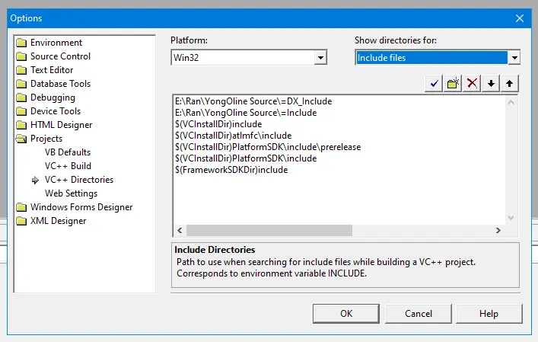
Task: Open Web Settings page
Action: [71, 193]
